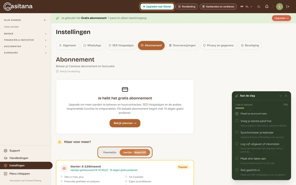Click Upgraden naar Starter button

[x=157, y=7]
